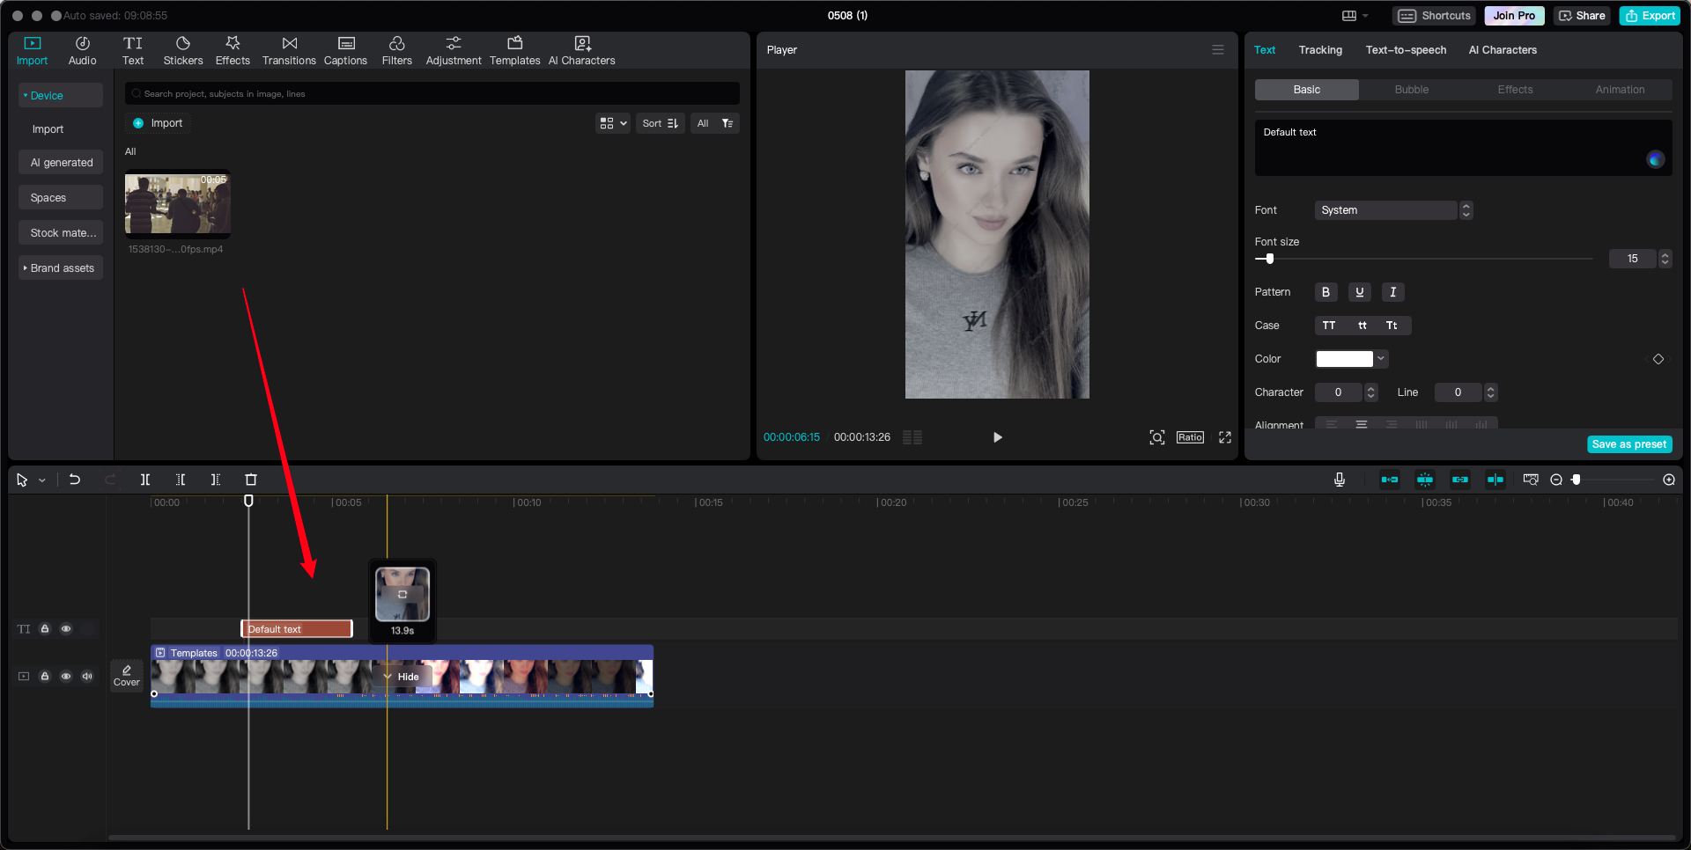The height and width of the screenshot is (850, 1691).
Task: Open the Font dropdown showing System
Action: tap(1385, 210)
